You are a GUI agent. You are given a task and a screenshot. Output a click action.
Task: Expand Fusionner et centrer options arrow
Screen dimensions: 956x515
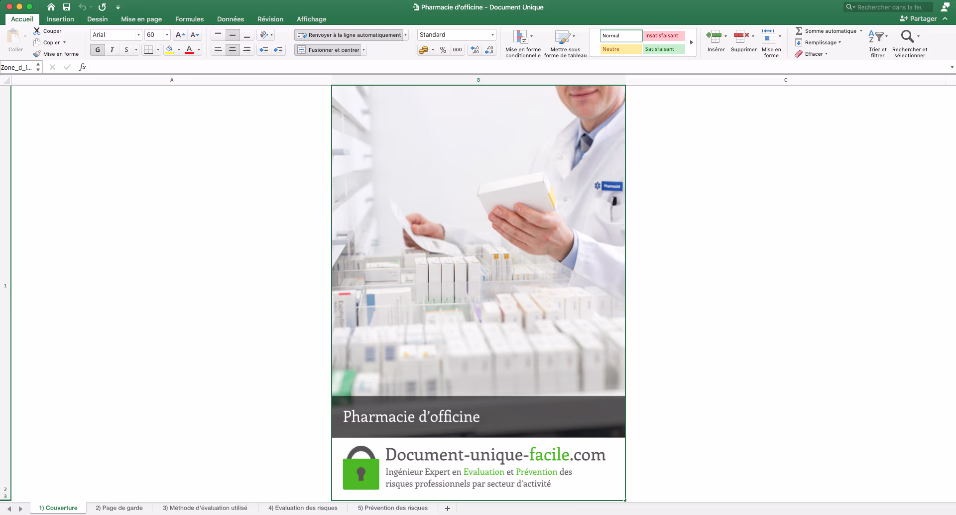pyautogui.click(x=364, y=50)
